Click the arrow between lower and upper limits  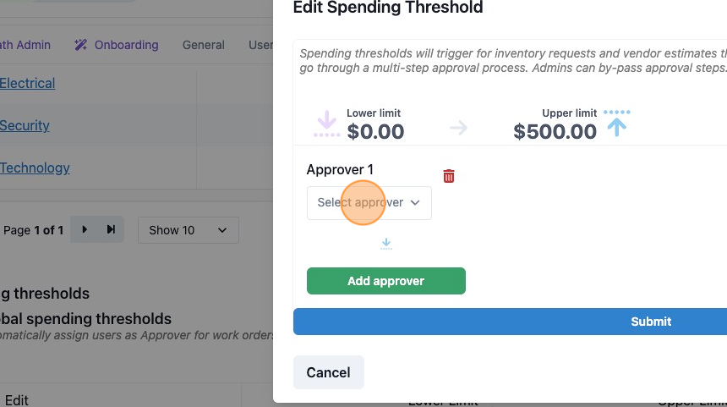[458, 128]
